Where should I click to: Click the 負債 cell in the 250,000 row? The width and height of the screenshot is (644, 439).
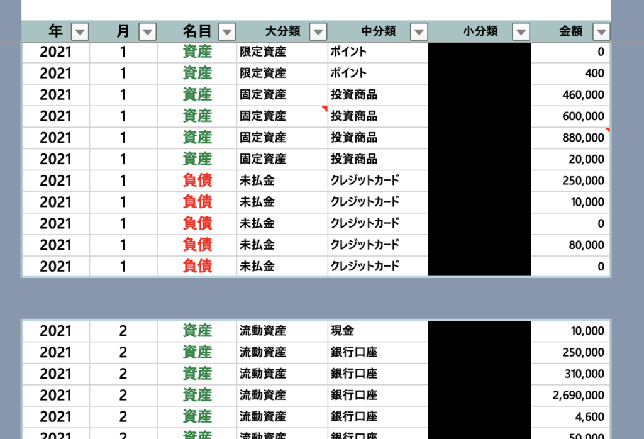tap(197, 181)
